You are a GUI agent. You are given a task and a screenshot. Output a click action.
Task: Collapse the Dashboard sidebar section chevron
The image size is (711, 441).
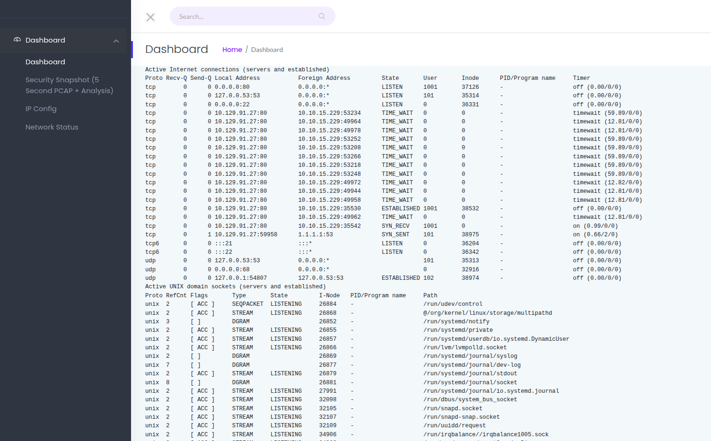tap(116, 41)
